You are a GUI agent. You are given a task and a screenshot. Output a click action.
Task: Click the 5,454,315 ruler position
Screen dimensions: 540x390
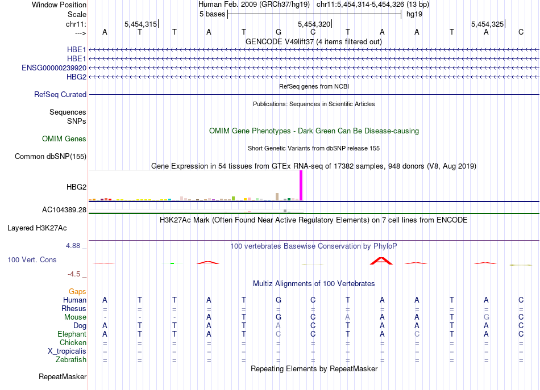141,24
